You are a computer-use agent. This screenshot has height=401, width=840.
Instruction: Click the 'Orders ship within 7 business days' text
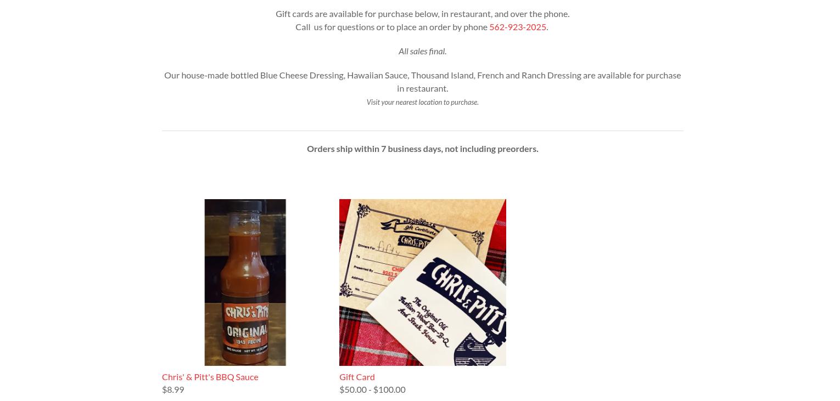pos(422,149)
